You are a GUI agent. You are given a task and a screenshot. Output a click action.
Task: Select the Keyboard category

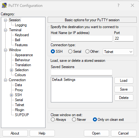click(22, 35)
